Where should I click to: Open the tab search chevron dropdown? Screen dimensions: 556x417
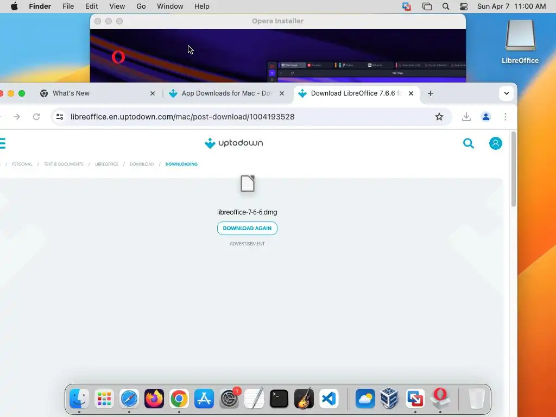pos(507,93)
